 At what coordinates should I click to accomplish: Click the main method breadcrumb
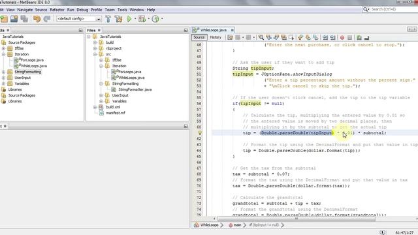(x=235, y=225)
